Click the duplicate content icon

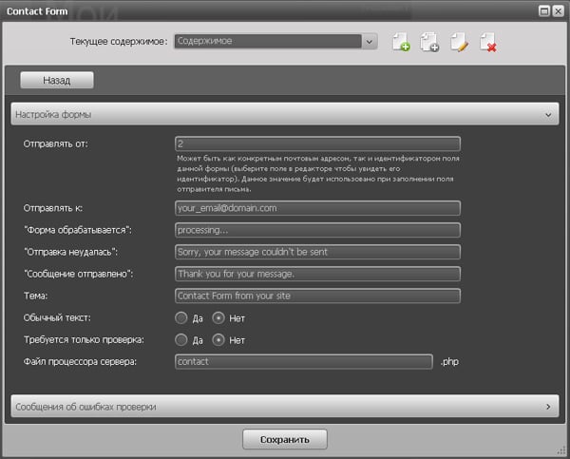click(x=429, y=43)
